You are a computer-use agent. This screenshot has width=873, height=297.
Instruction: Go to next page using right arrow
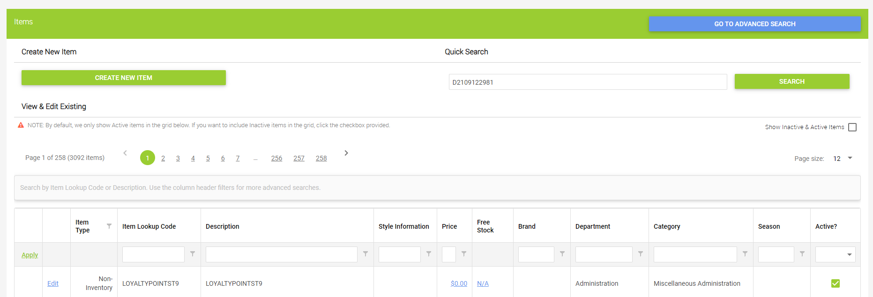(346, 153)
